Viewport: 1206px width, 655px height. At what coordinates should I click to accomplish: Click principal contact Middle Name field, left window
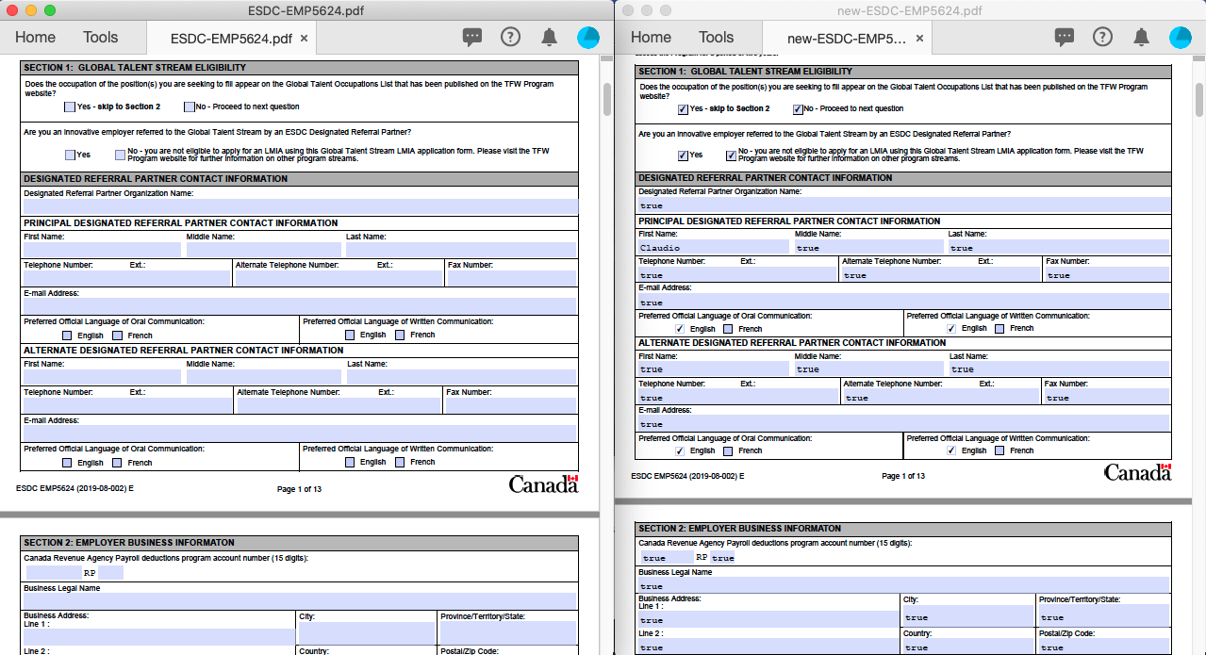(263, 250)
